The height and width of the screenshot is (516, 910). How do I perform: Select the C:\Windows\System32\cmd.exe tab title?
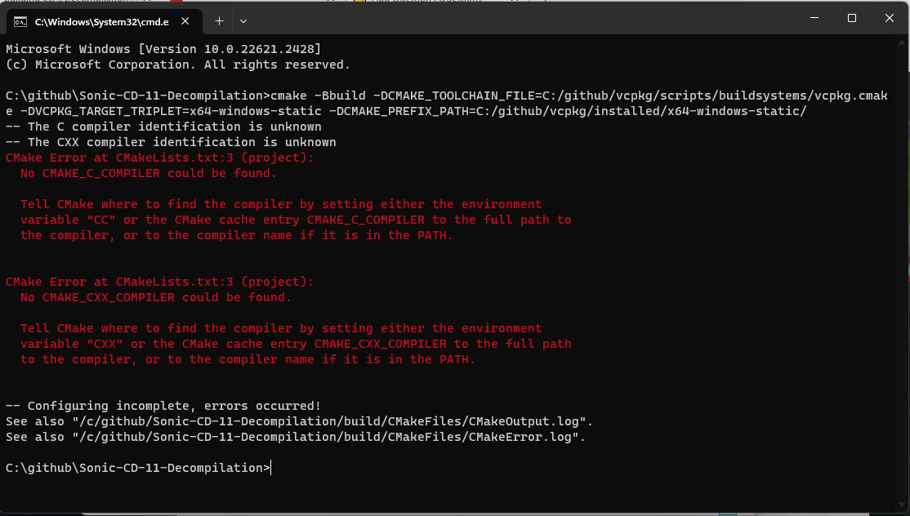pos(101,22)
